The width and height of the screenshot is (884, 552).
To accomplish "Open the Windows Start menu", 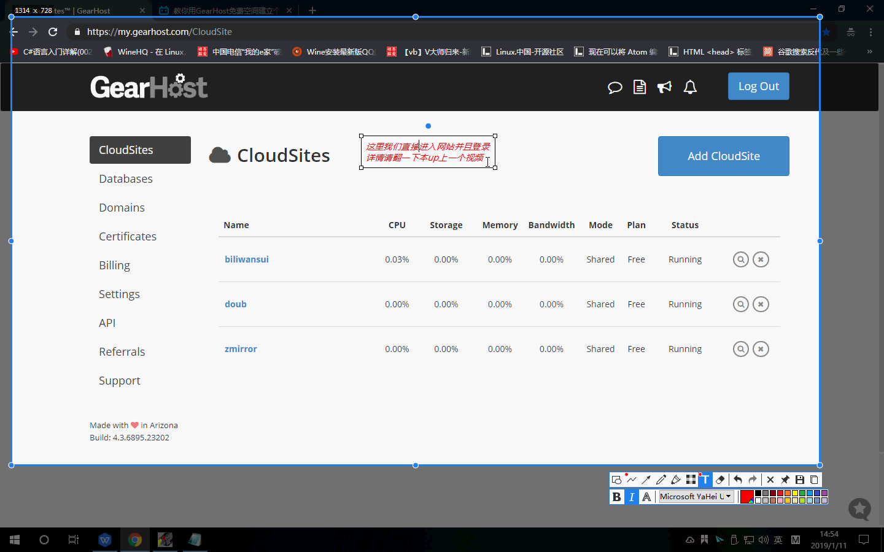I will [15, 540].
